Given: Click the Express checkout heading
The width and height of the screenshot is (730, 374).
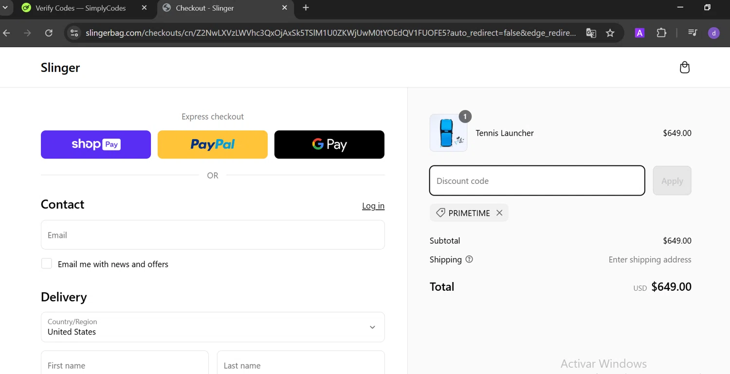Looking at the screenshot, I should click(213, 117).
